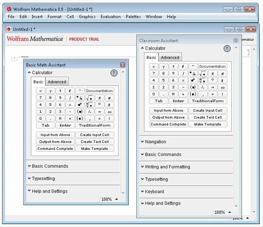The width and height of the screenshot is (263, 227).
Task: Click Command Complete in Classroom Assistant
Action: 168,124
